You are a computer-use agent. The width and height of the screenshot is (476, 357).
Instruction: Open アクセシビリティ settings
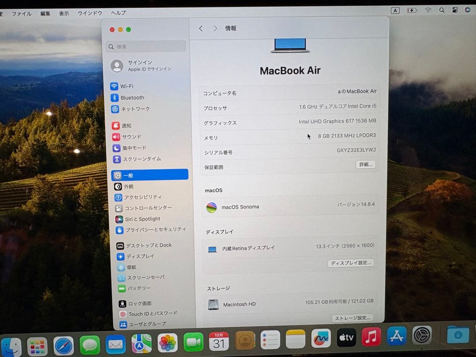pos(138,197)
